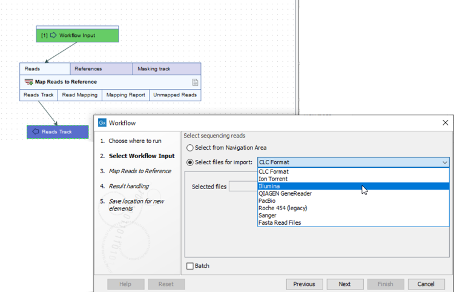Click step 5 Save location for new elements
Viewport: 454px width, 292px height.
click(x=133, y=205)
